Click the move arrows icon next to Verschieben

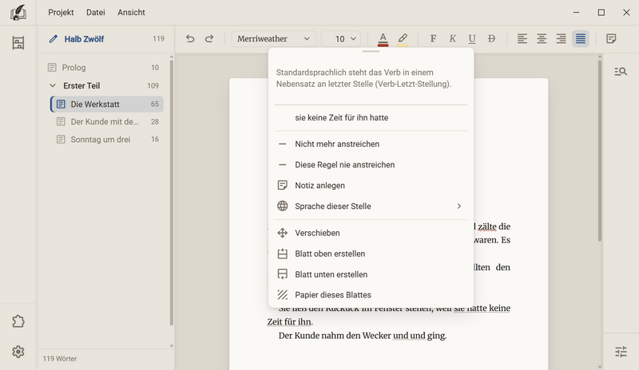pyautogui.click(x=283, y=233)
